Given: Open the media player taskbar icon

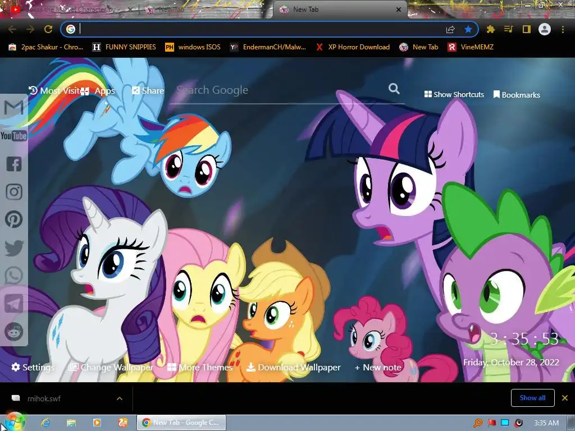Looking at the screenshot, I should (x=97, y=423).
